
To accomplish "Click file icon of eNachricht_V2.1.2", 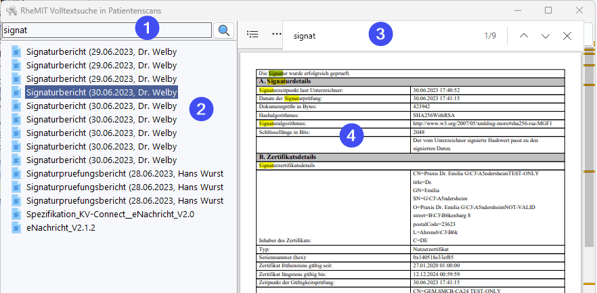I will (16, 227).
